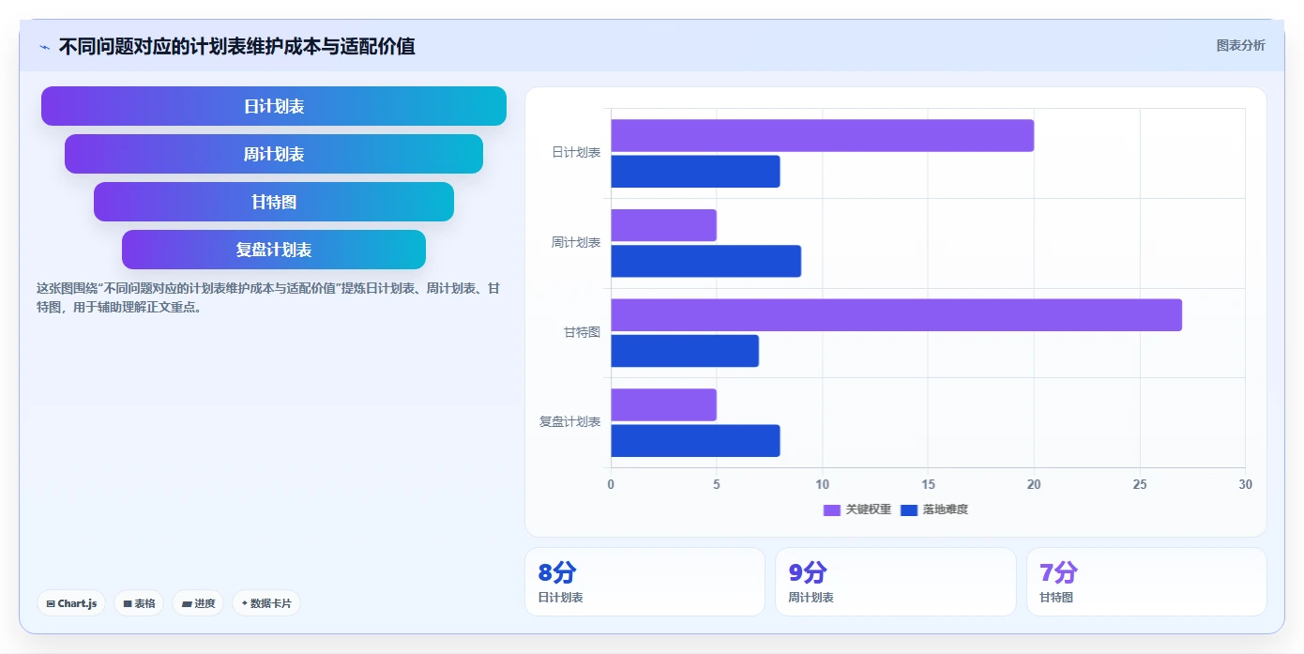The width and height of the screenshot is (1304, 654).
Task: Click the x-axis tick label 20
Action: point(1034,484)
